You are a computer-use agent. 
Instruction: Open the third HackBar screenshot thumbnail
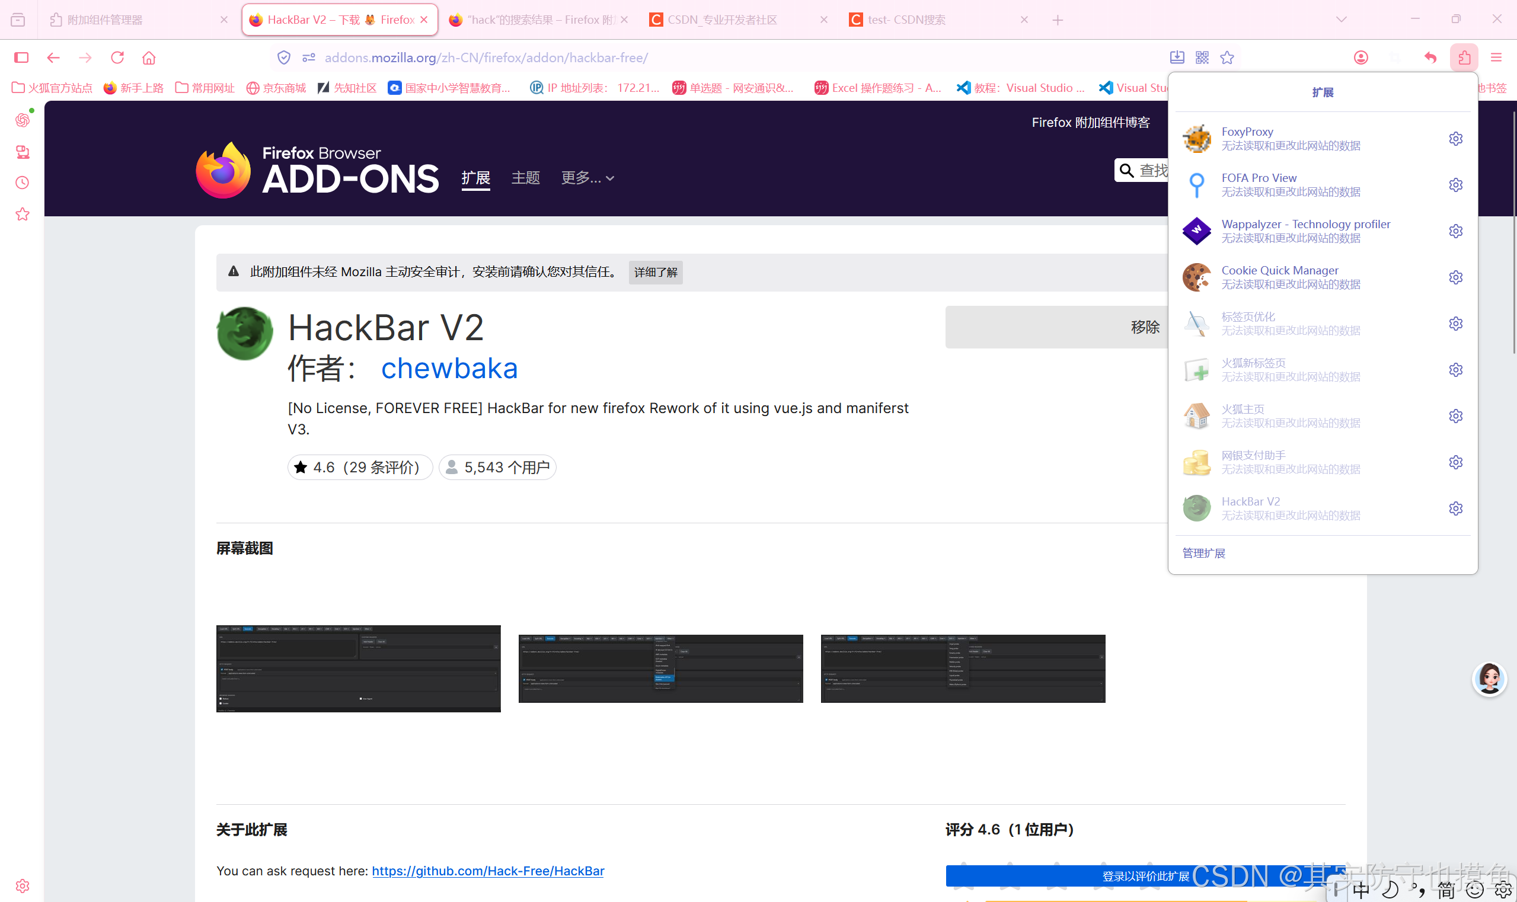point(963,668)
